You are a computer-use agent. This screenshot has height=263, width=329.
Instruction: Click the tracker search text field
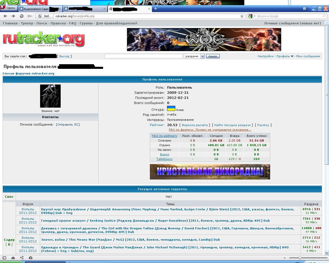tap(143, 56)
